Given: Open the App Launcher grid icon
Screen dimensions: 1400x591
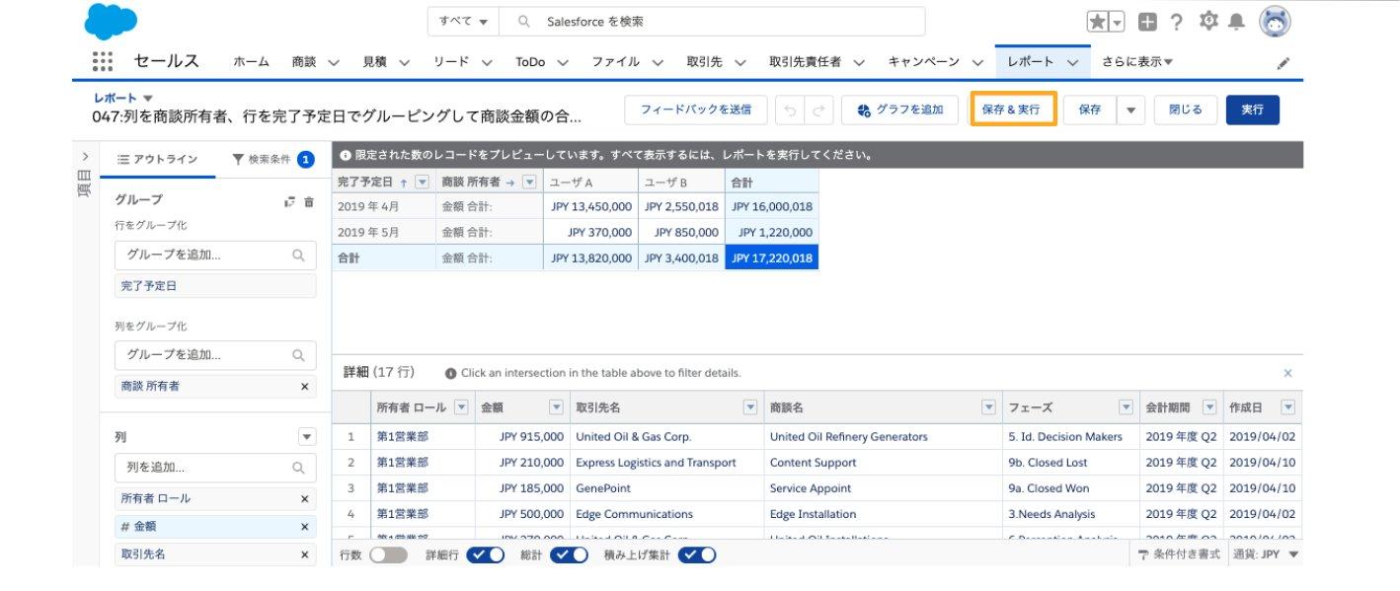Looking at the screenshot, I should 103,61.
